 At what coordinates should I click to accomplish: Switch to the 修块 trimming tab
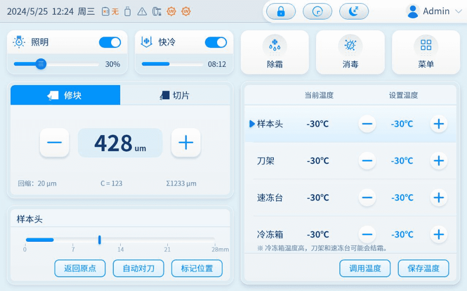pos(65,95)
